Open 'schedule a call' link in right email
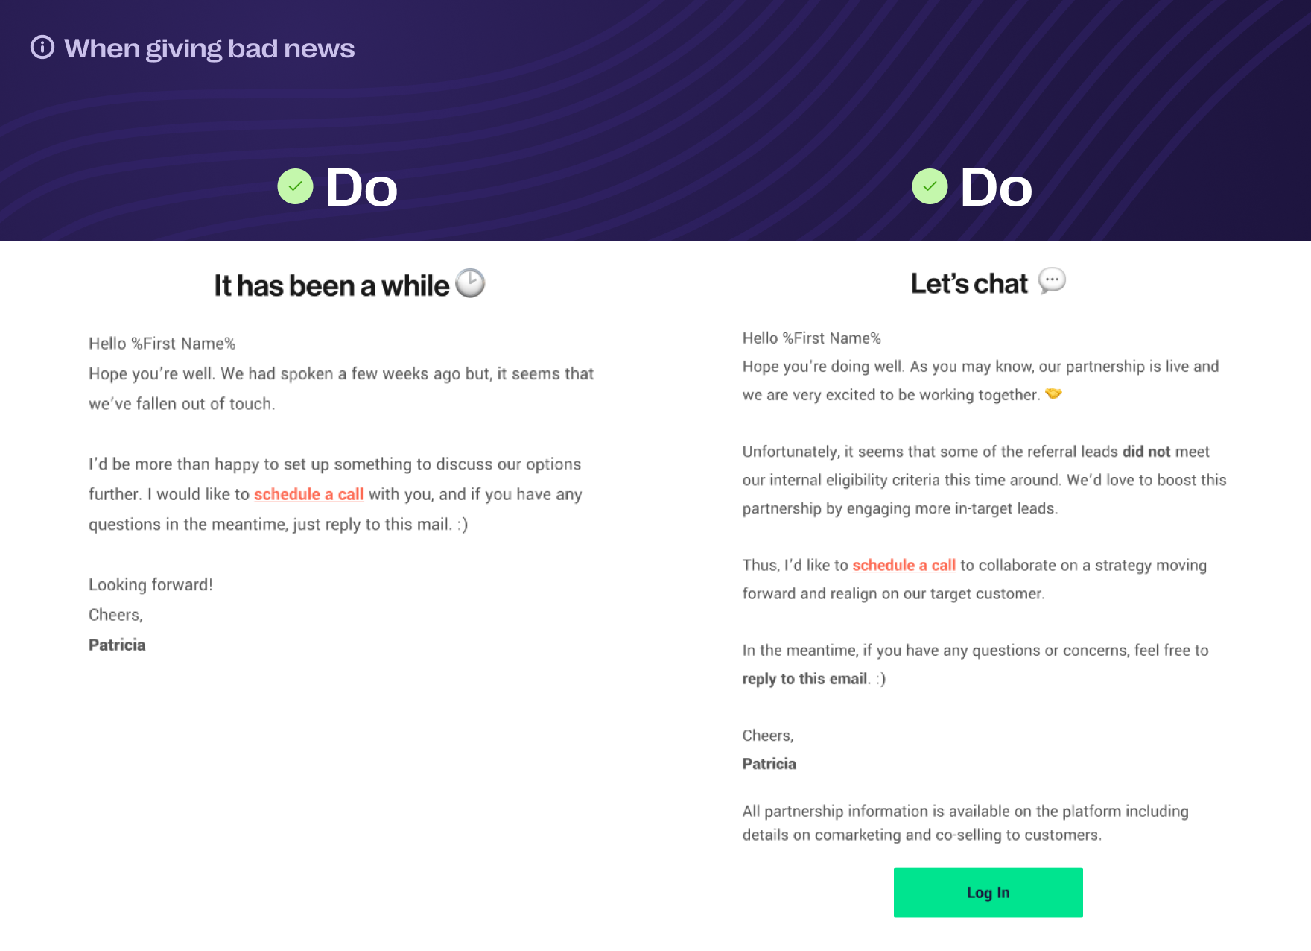The image size is (1311, 951). pos(904,565)
